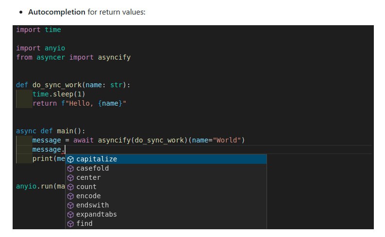Click the cube icon beside capitalize
This screenshot has width=385, height=237.
tap(70, 159)
